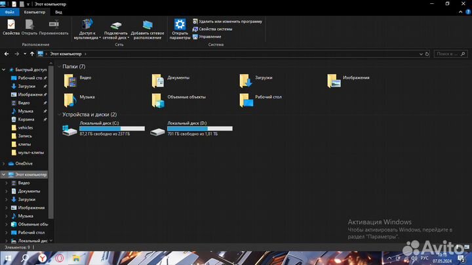Collapse the Папки (7) group
Image resolution: width=472 pixels, height=265 pixels.
pos(60,67)
